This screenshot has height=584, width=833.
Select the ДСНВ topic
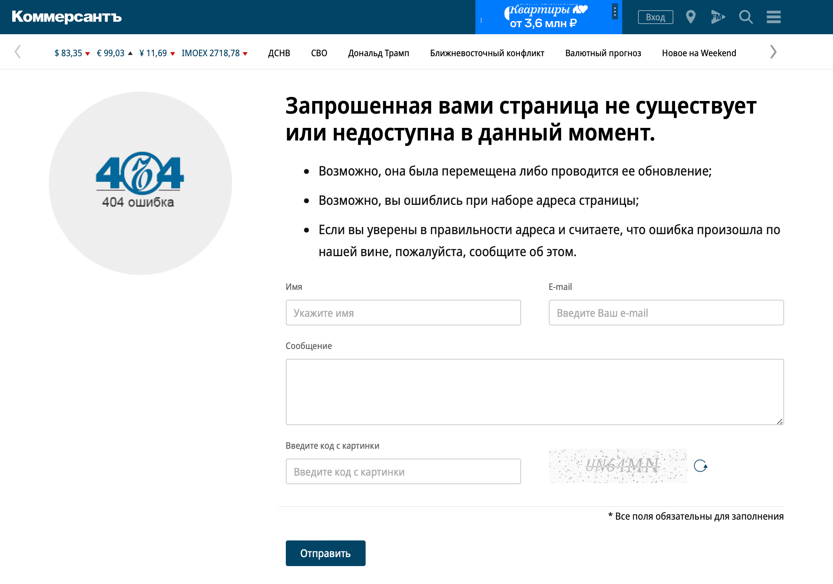coord(279,53)
